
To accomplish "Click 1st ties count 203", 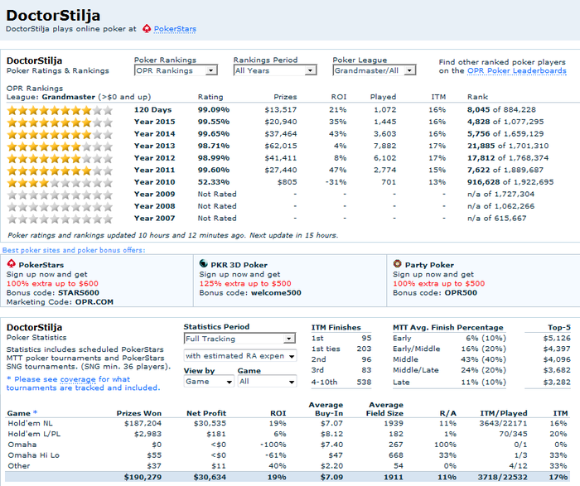I will click(364, 349).
